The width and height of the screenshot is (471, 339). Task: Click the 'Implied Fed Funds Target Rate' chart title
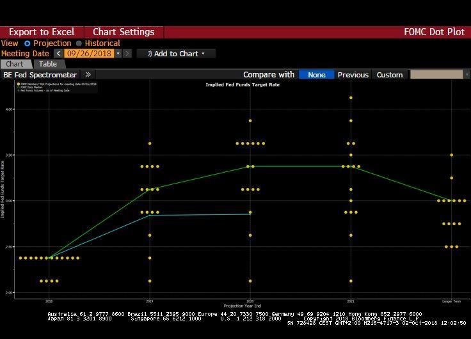click(243, 84)
